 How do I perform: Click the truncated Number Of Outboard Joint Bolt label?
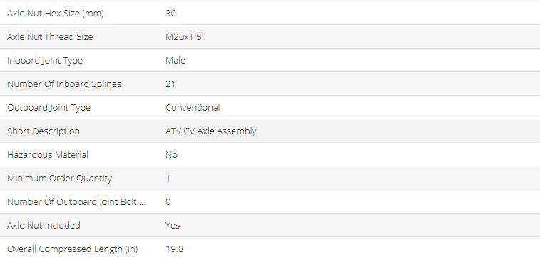point(76,202)
